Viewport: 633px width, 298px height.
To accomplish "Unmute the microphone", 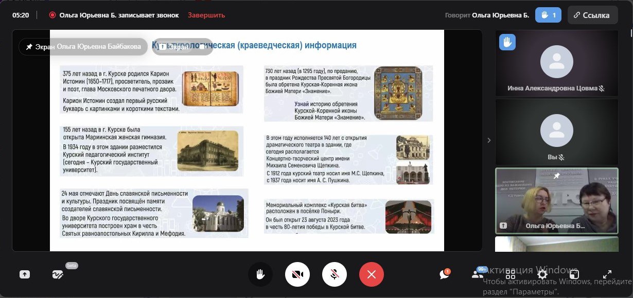I will [335, 274].
